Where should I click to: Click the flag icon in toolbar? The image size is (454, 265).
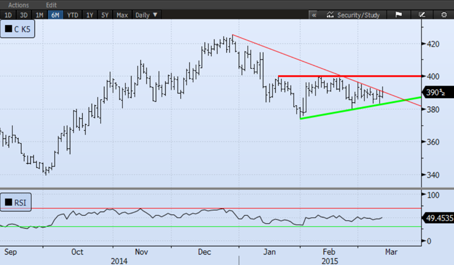(x=398, y=15)
